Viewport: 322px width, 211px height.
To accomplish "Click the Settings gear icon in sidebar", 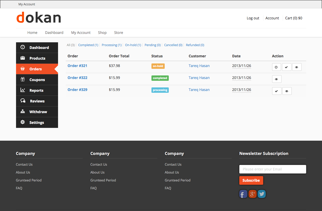I will [23, 122].
